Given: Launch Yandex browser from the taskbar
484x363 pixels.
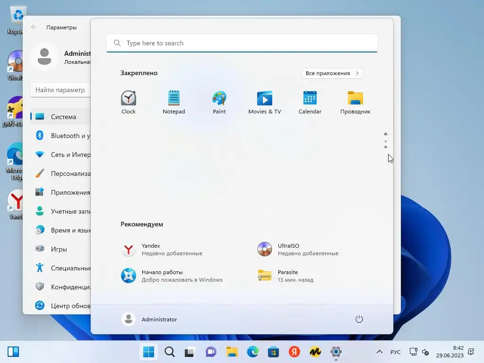Looking at the screenshot, I should (x=294, y=352).
